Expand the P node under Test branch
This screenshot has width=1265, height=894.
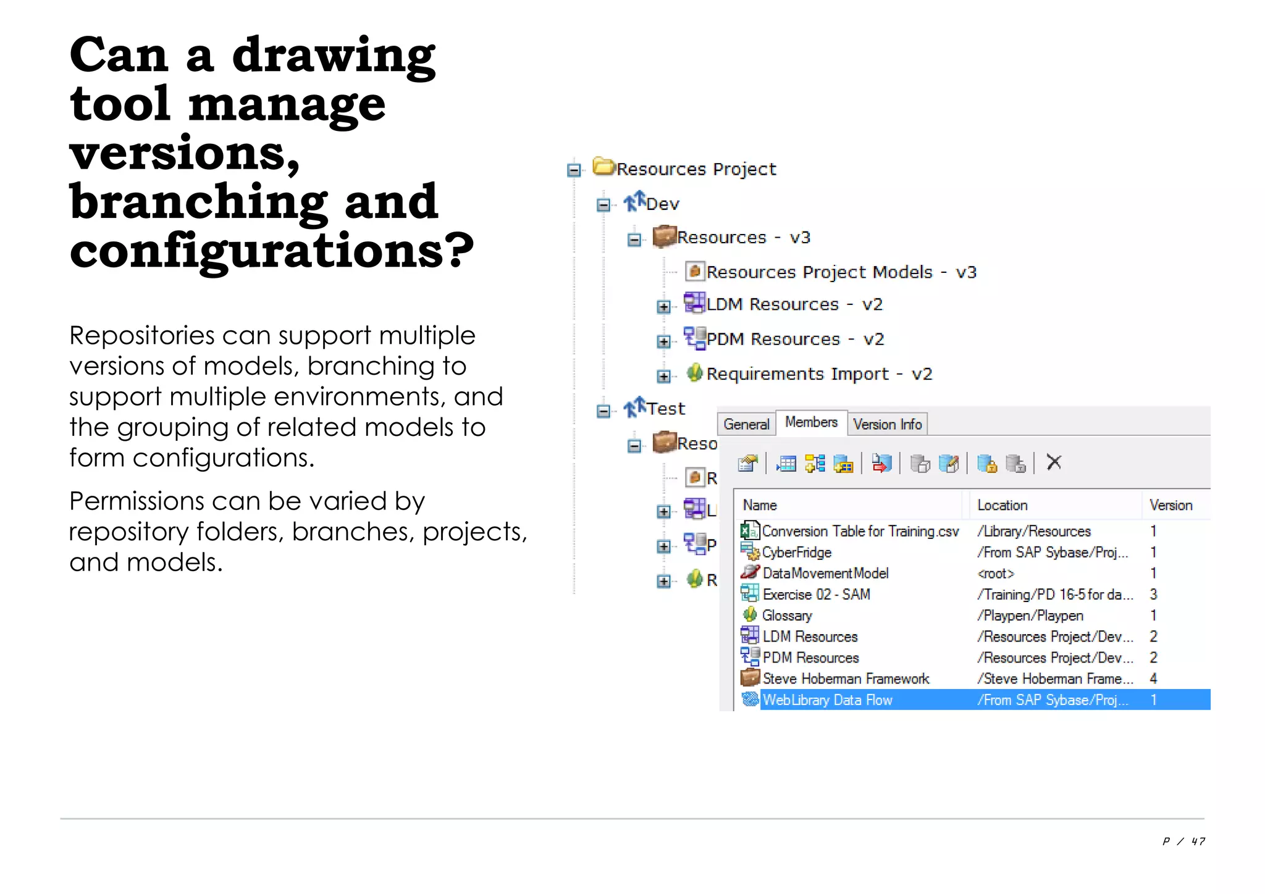click(x=664, y=546)
